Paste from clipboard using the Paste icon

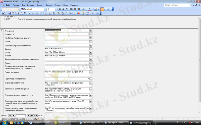(37, 13)
